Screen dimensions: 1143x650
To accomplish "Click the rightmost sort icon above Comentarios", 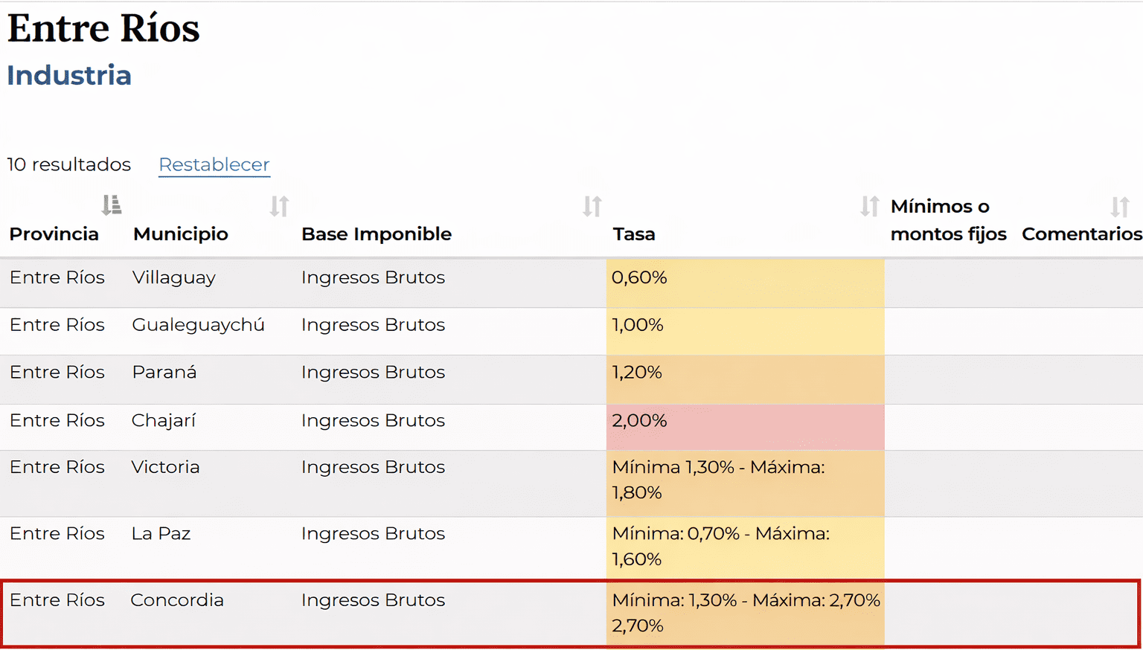I will 1119,206.
